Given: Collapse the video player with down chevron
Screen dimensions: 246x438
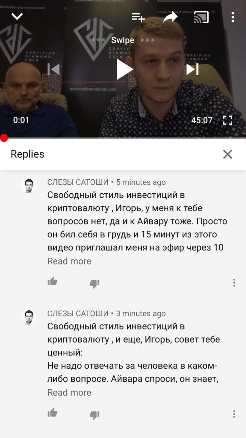Looking at the screenshot, I should [17, 16].
